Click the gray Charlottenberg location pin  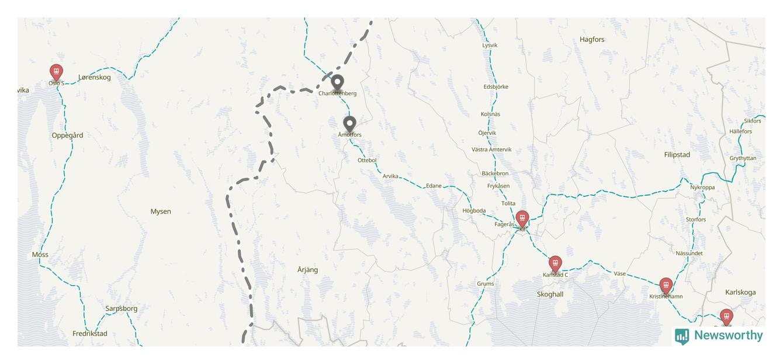[x=337, y=84]
